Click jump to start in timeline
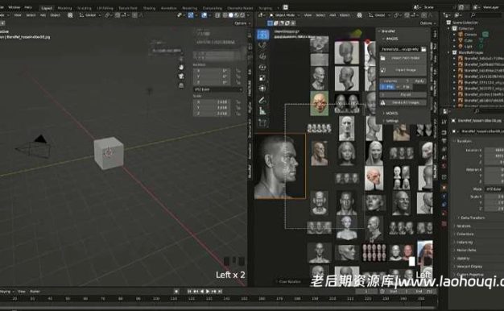504x311 pixels. 189,292
